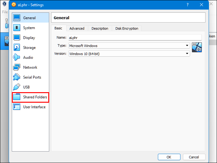Open Display settings monitor icon
The image size is (217, 163).
[x=17, y=38]
